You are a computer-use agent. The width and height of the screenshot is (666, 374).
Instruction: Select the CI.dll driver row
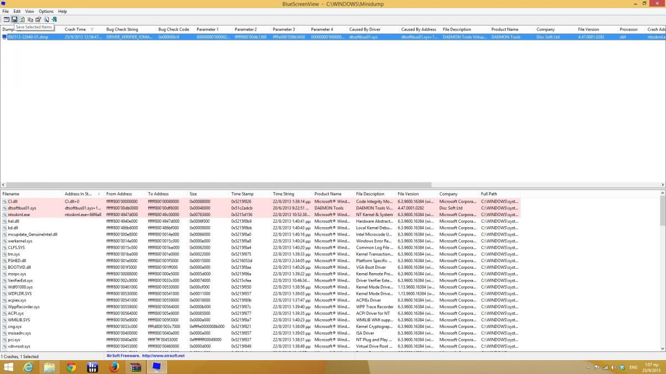click(261, 201)
